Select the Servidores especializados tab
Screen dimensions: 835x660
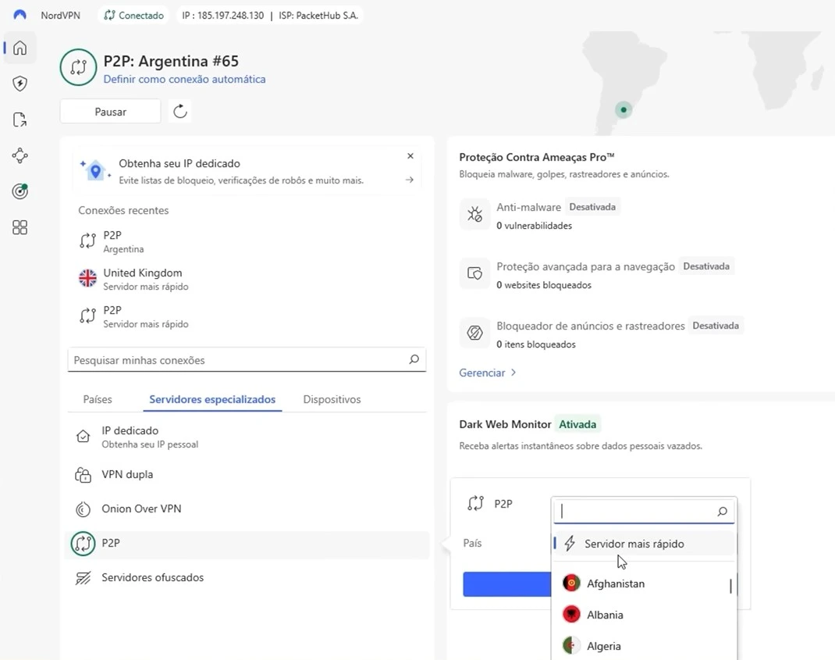coord(212,399)
